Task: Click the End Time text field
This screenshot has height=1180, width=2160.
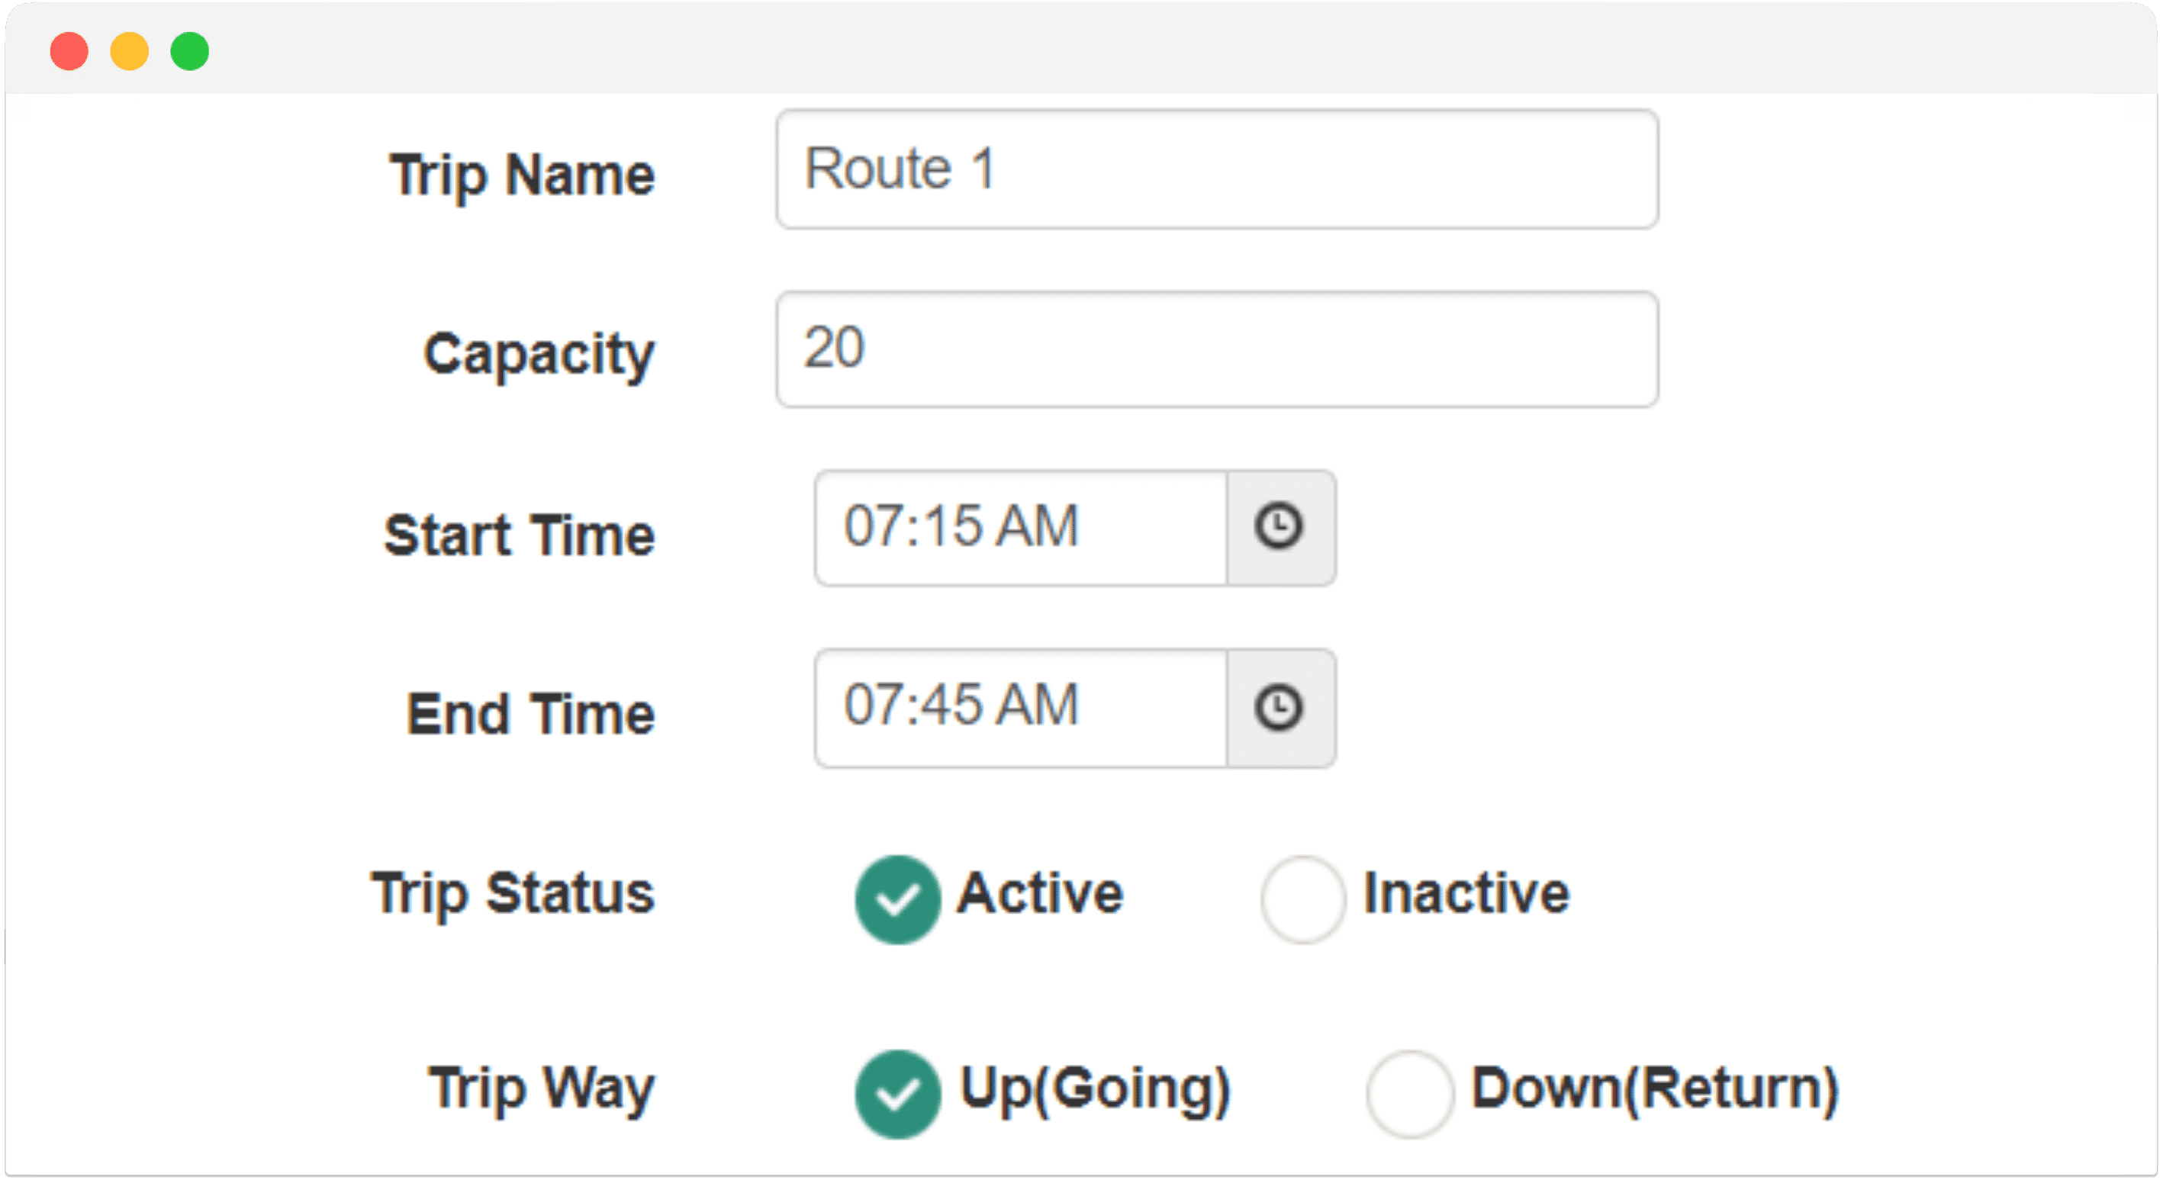Action: (x=1020, y=708)
